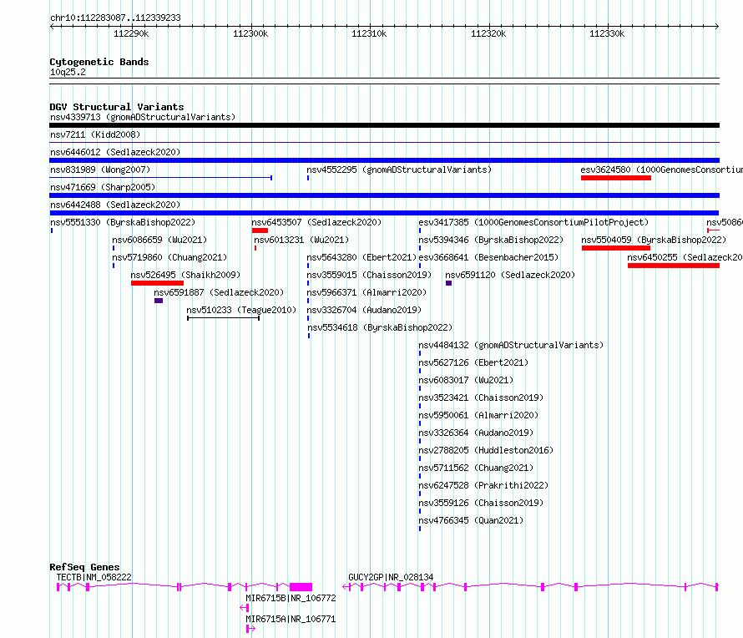Select the nsv831989 (Wong2007) variant label

[x=100, y=170]
